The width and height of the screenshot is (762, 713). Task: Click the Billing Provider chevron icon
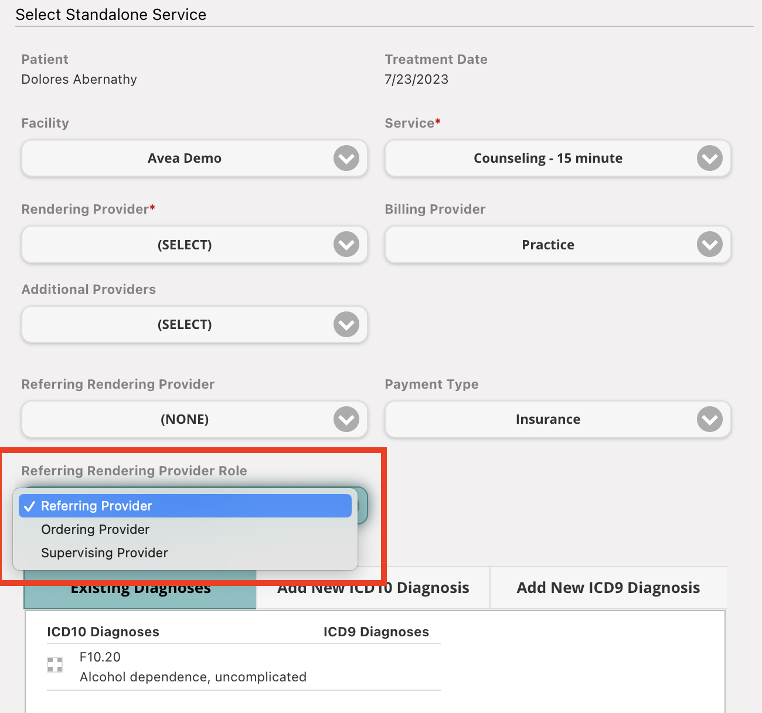click(x=709, y=245)
